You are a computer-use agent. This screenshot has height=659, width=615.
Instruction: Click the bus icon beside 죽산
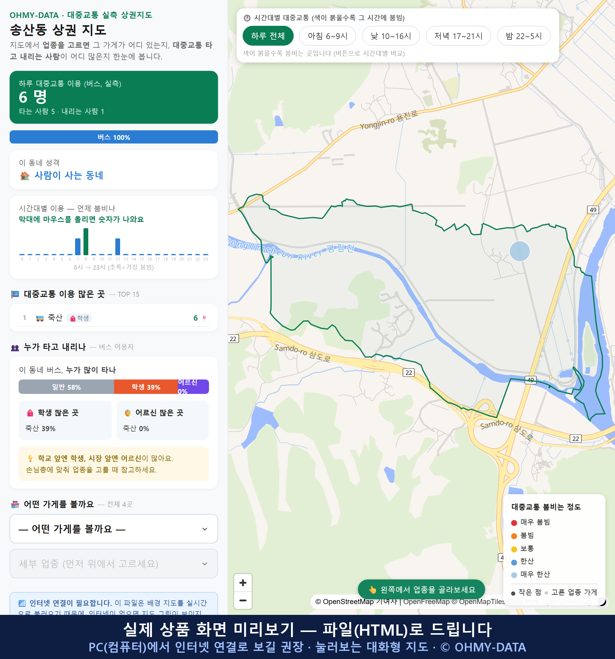click(40, 318)
